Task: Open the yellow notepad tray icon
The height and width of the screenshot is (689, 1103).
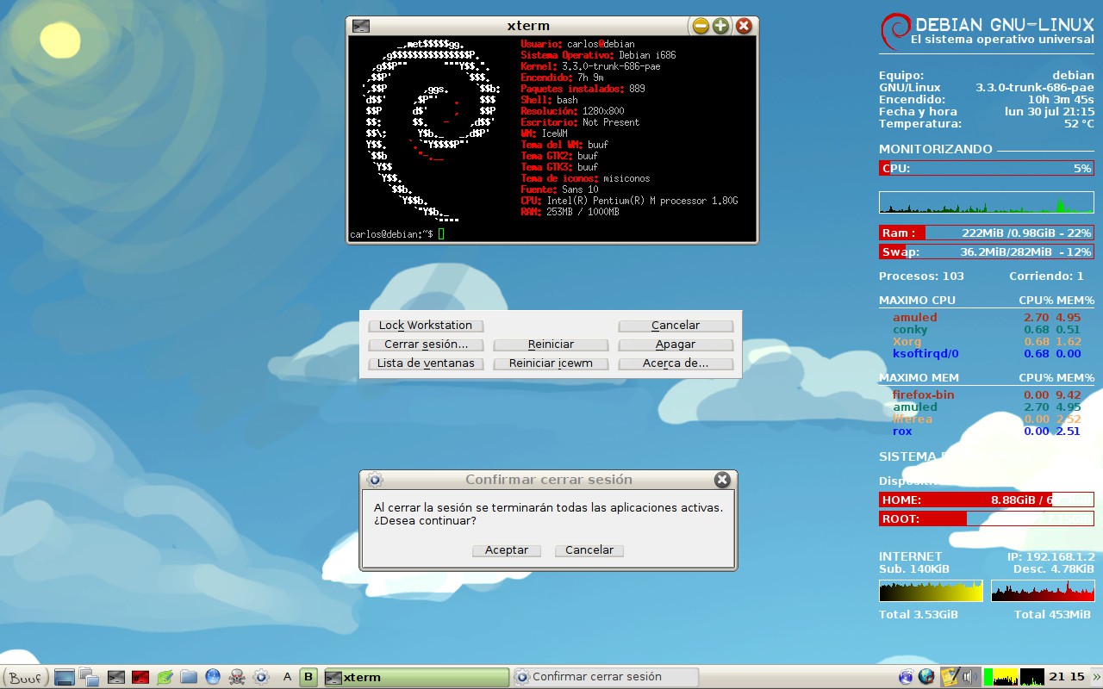Action: point(950,677)
